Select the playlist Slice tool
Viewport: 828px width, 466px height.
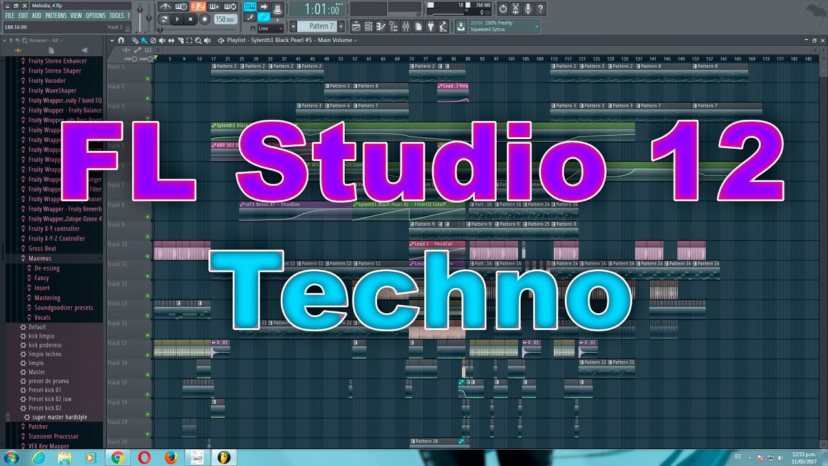click(x=180, y=41)
